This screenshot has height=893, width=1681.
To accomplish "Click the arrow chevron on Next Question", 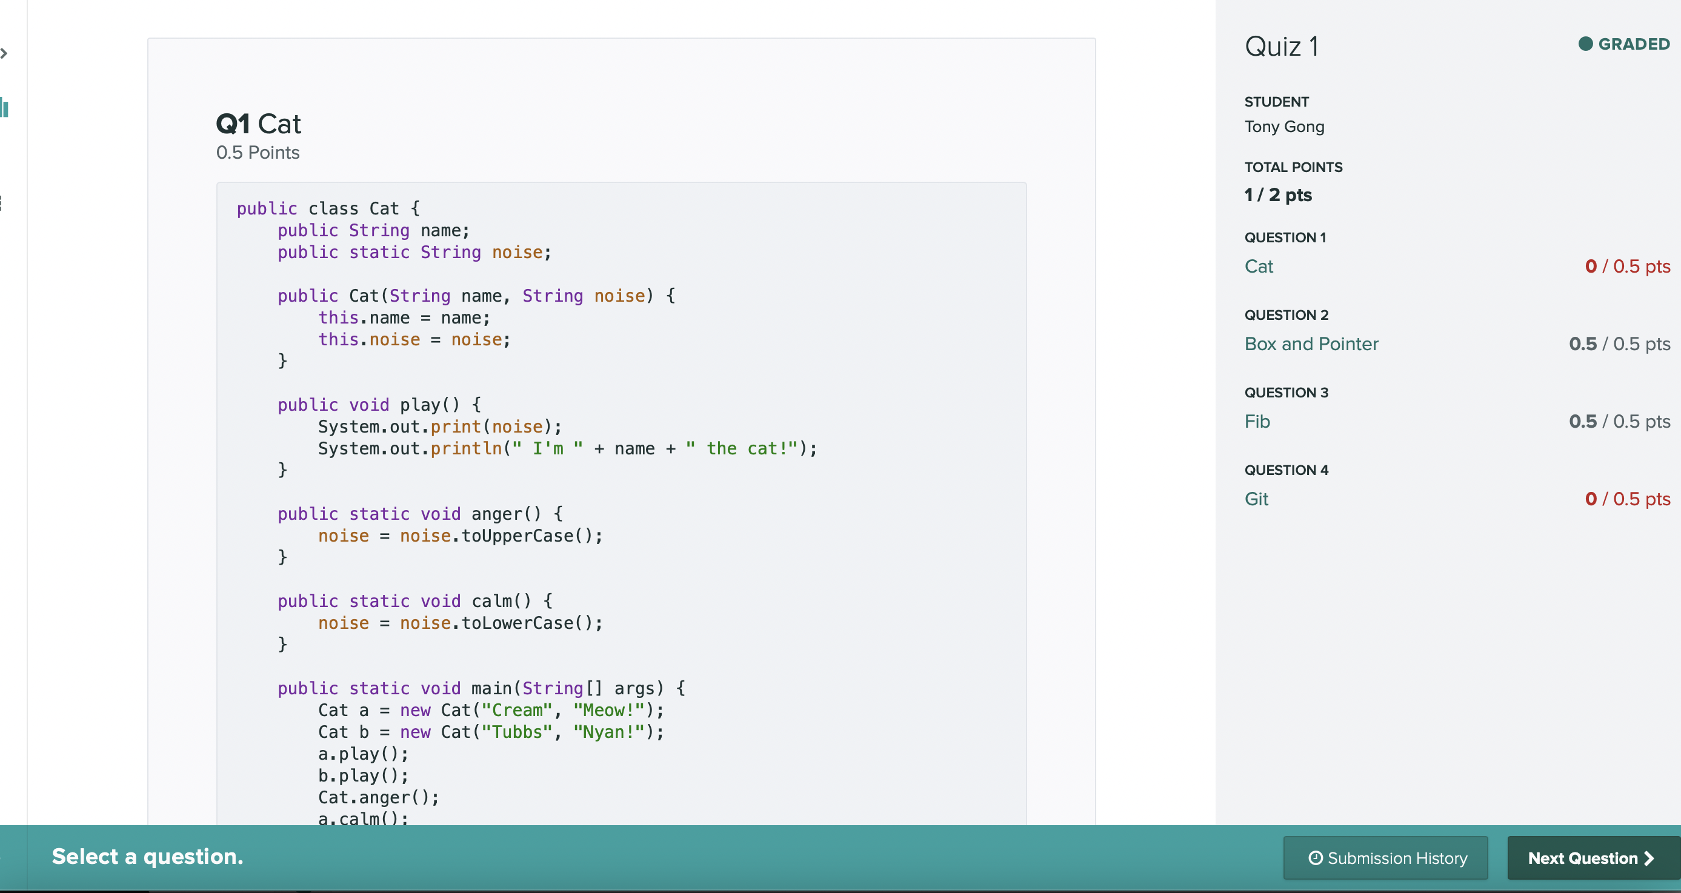I will (1649, 858).
